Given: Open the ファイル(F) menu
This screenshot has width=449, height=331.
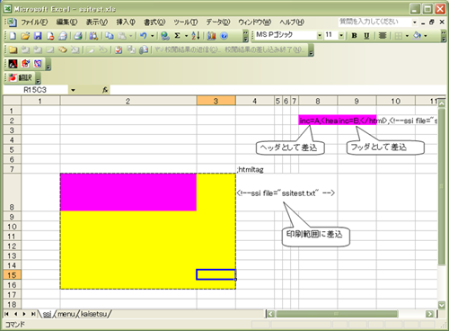Looking at the screenshot, I should [34, 22].
